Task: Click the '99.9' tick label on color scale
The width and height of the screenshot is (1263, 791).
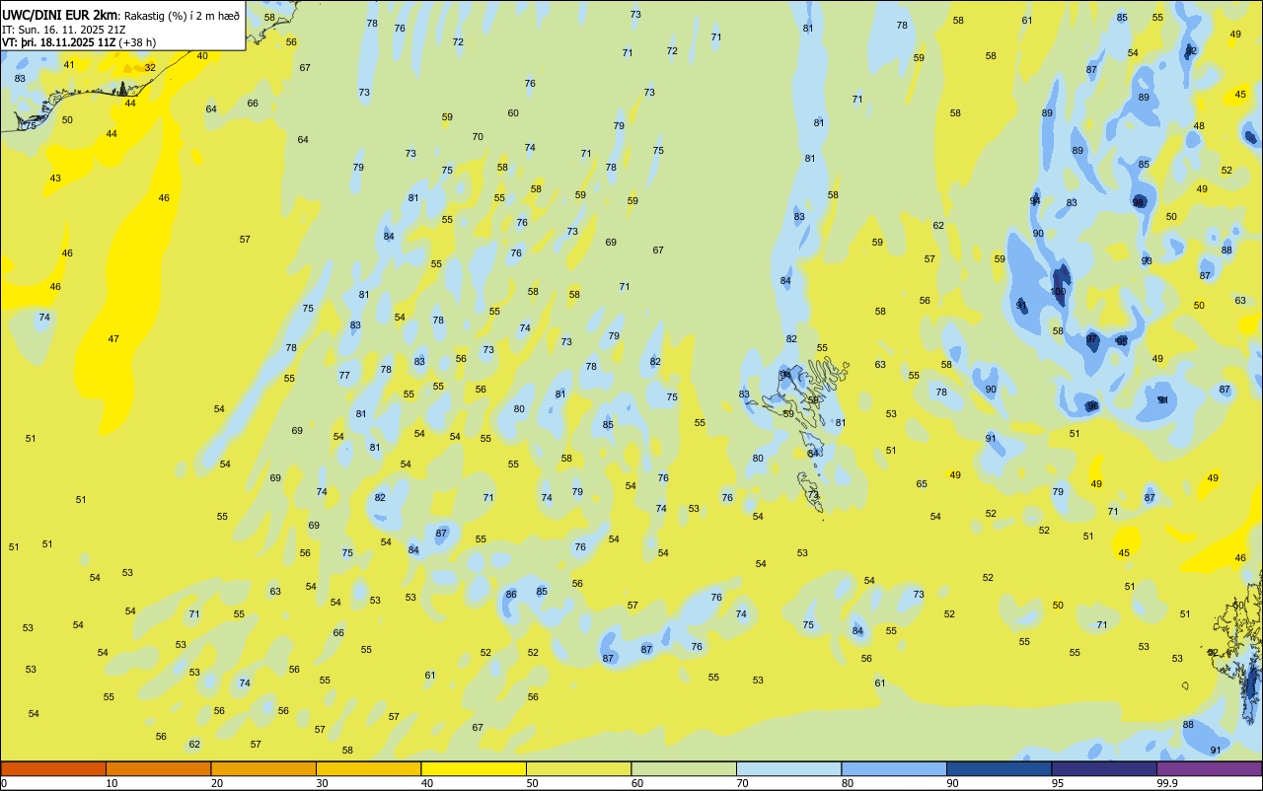Action: click(1167, 783)
